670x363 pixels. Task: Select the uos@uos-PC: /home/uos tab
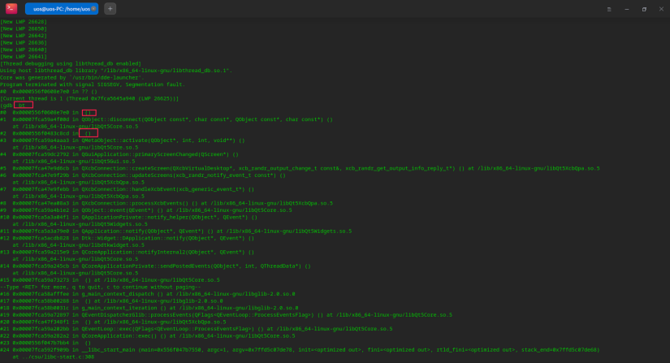tap(61, 8)
